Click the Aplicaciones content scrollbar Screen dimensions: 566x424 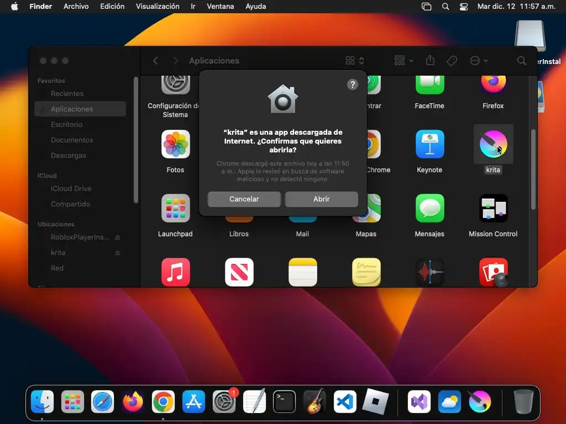pos(533,169)
